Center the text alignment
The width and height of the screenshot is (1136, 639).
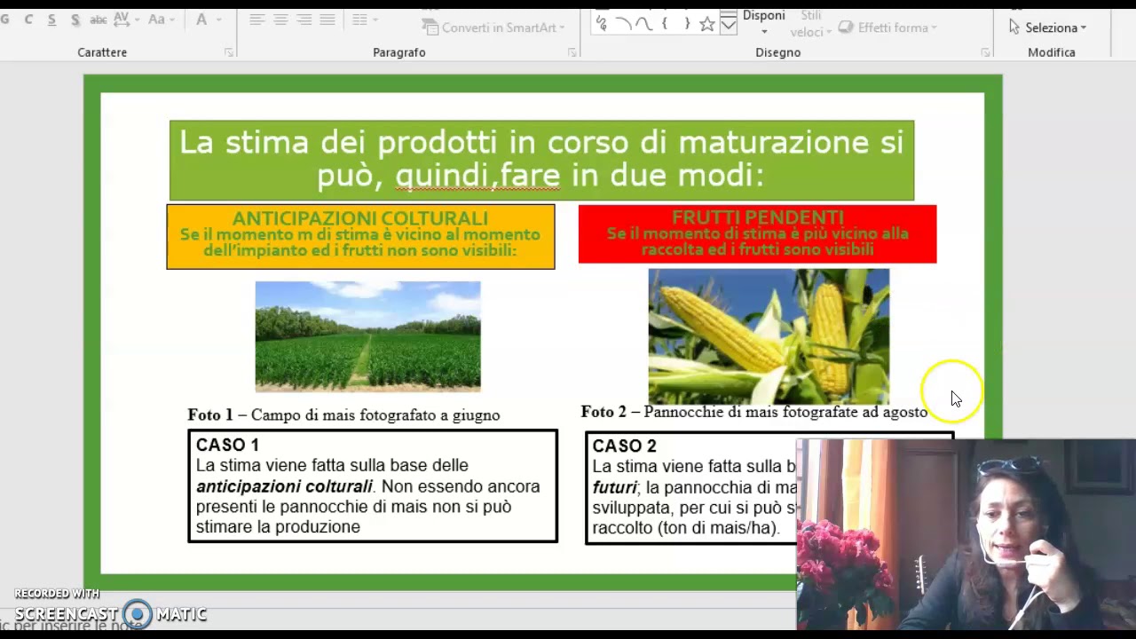point(280,20)
